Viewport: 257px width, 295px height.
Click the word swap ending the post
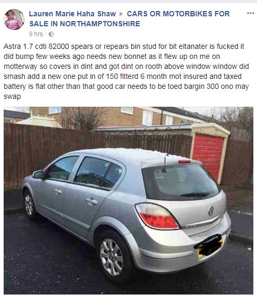pyautogui.click(x=12, y=97)
